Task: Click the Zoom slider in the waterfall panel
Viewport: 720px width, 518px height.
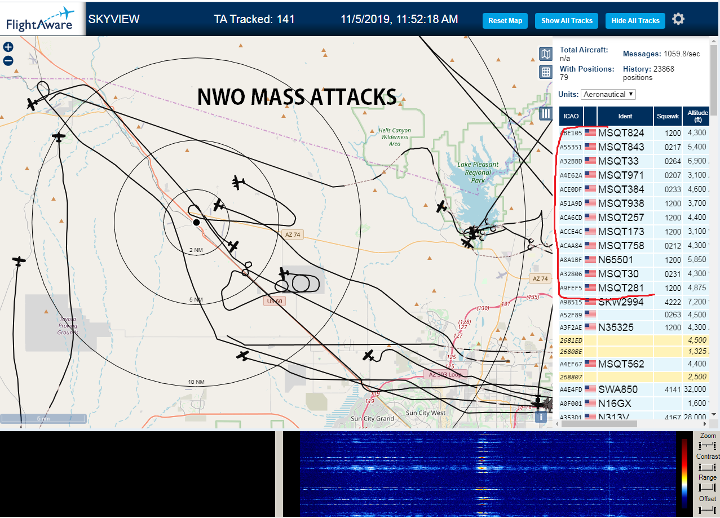Action: point(707,445)
